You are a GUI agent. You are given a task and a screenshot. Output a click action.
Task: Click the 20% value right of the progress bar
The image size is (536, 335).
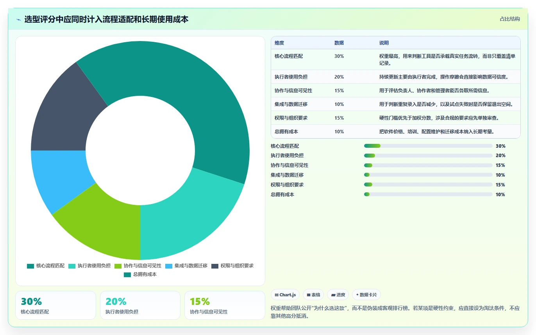pos(500,156)
